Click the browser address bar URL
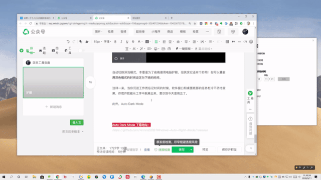 point(117,23)
